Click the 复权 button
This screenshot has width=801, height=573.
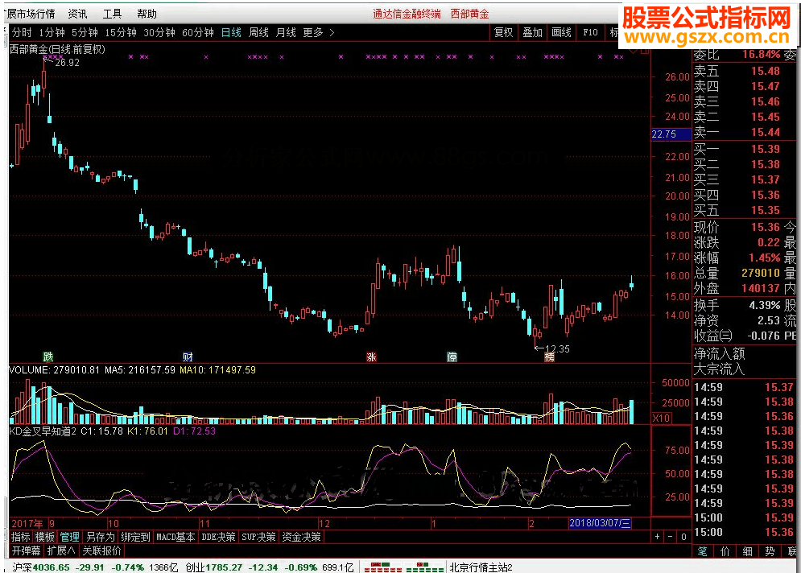point(503,33)
